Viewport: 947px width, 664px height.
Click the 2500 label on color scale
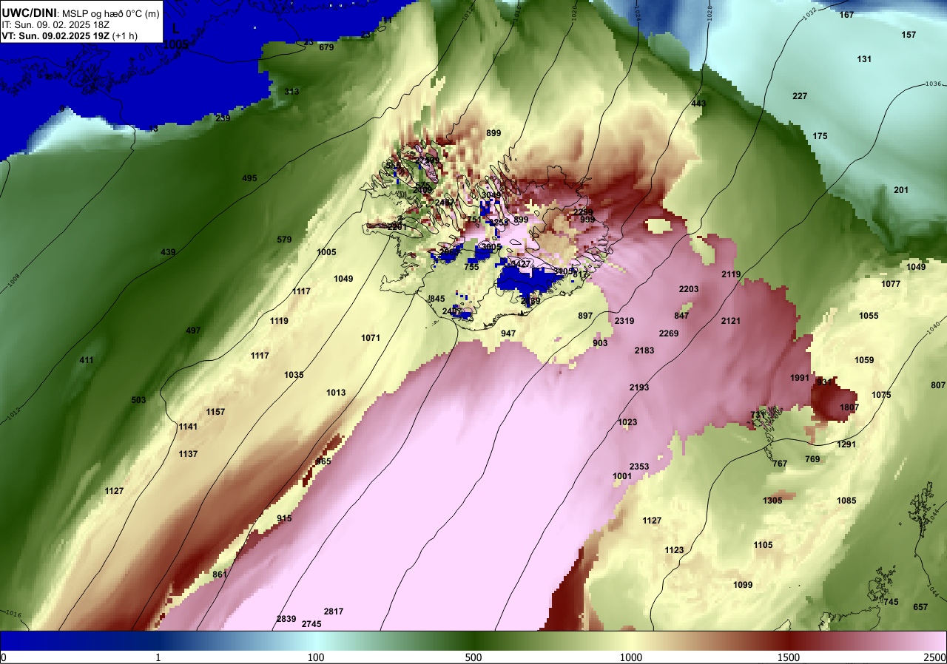tap(935, 657)
